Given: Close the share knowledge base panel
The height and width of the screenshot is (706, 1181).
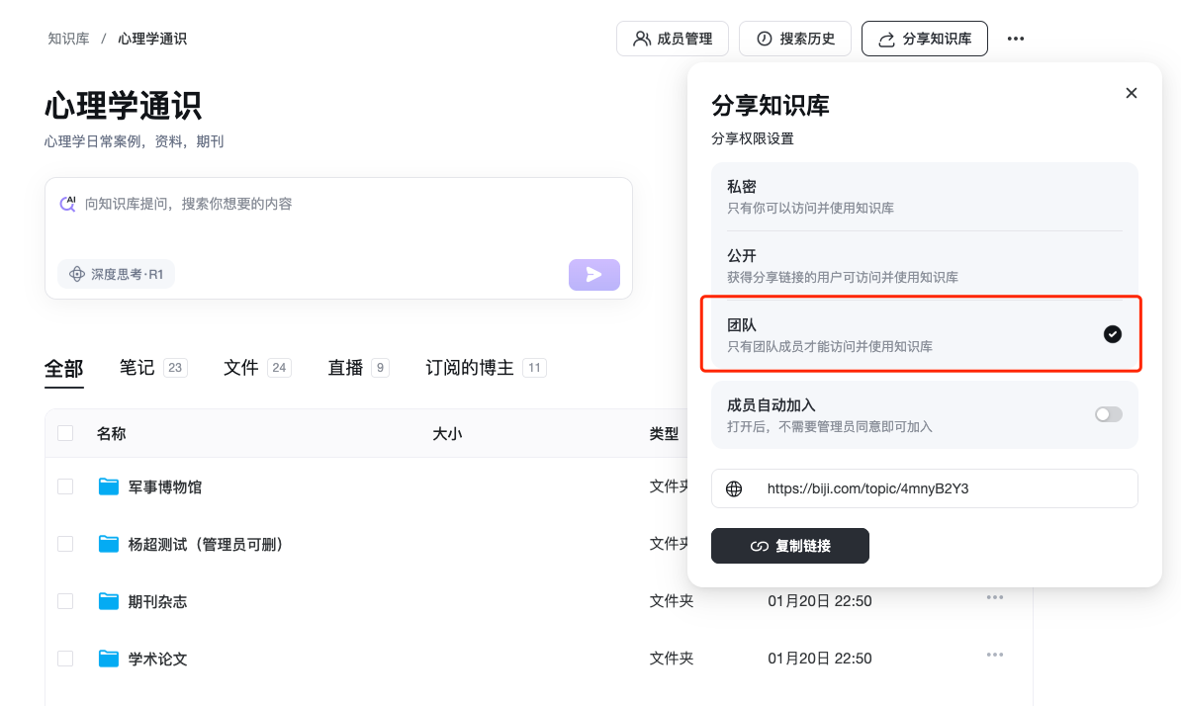Looking at the screenshot, I should (1132, 93).
